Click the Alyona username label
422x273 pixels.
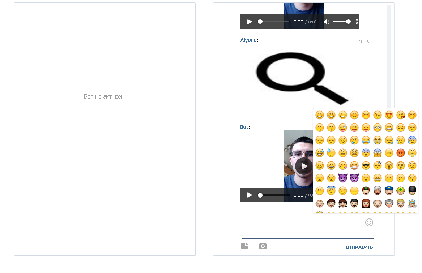[248, 40]
